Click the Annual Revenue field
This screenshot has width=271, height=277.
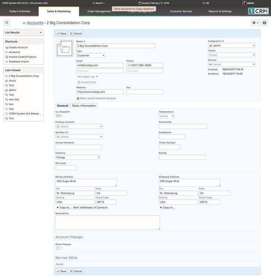79,147
